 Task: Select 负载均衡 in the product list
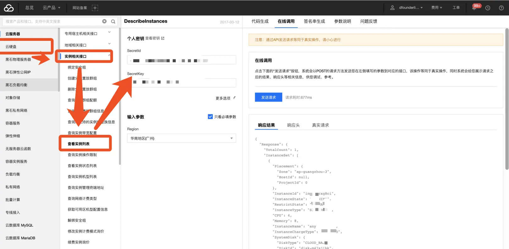pos(13,174)
